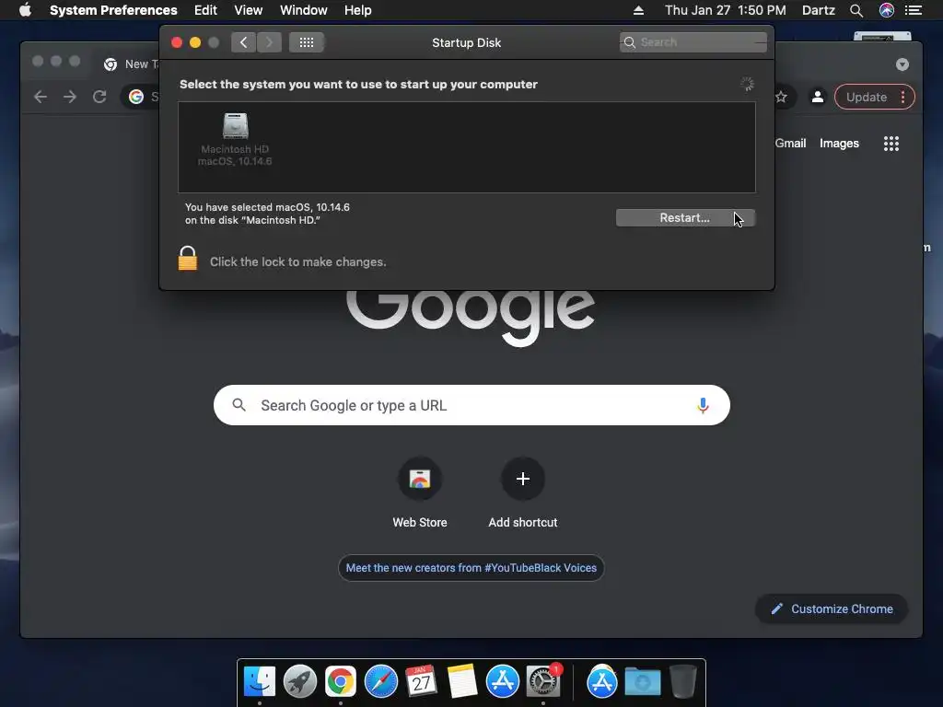Select the Macintosh HD startup disk
Screen dimensions: 943x707
click(235, 140)
